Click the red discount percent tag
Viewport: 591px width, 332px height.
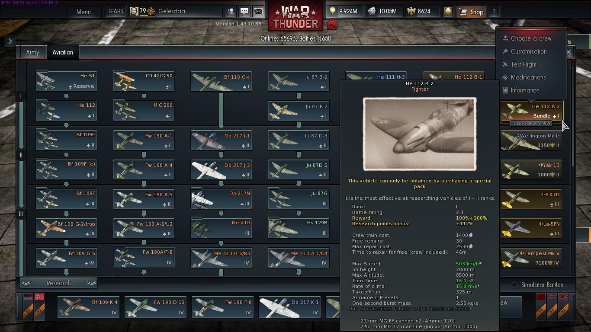[332, 25]
